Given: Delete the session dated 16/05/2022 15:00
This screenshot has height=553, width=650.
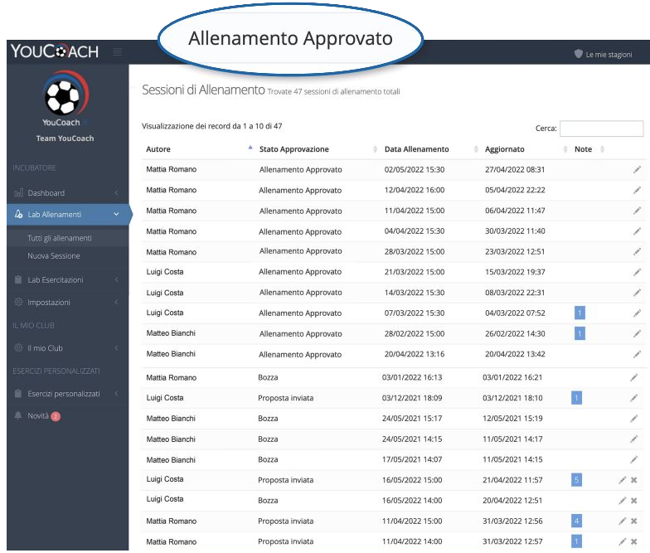Looking at the screenshot, I should (x=634, y=480).
